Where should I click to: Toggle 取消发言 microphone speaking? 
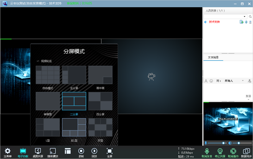pyautogui.click(x=207, y=152)
